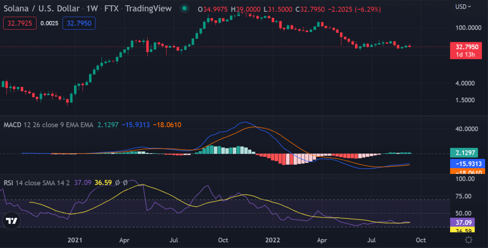The image size is (488, 248).
Task: Click the purple 37.09 label on the scale
Action: (462, 222)
